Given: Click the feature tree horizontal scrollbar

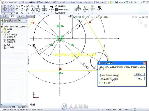Looking at the screenshot, I should tap(14, 104).
